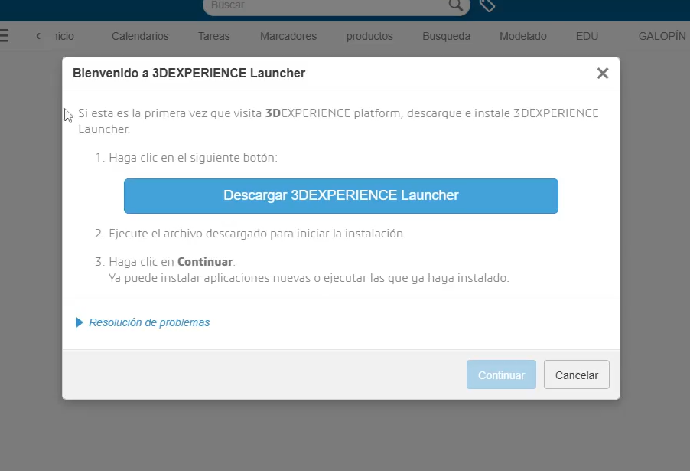This screenshot has height=471, width=690.
Task: Open the Calendarios tab
Action: 140,36
